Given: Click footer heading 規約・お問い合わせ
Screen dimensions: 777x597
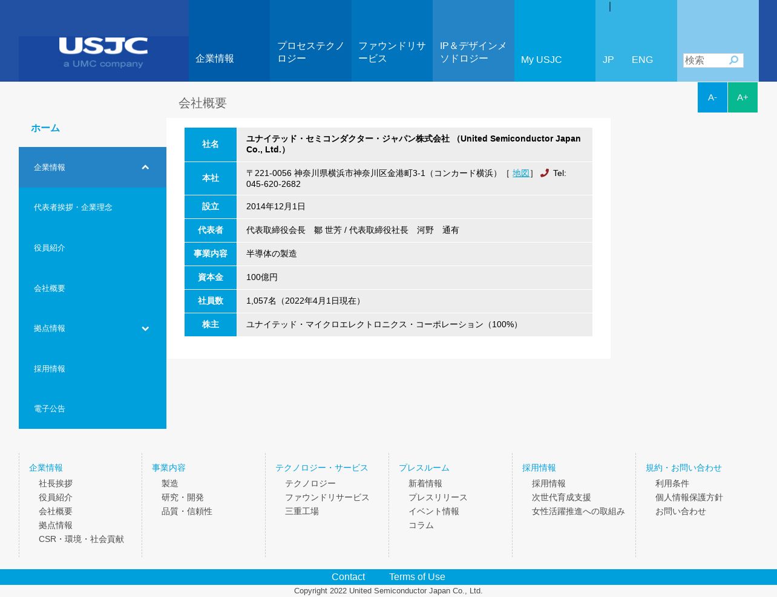Looking at the screenshot, I should 684,468.
